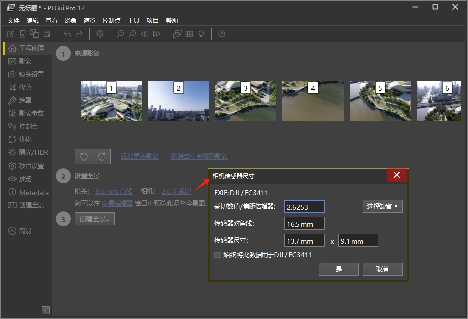Click the 8.6 mm 直线 lens link
The image size is (468, 319).
tap(114, 191)
